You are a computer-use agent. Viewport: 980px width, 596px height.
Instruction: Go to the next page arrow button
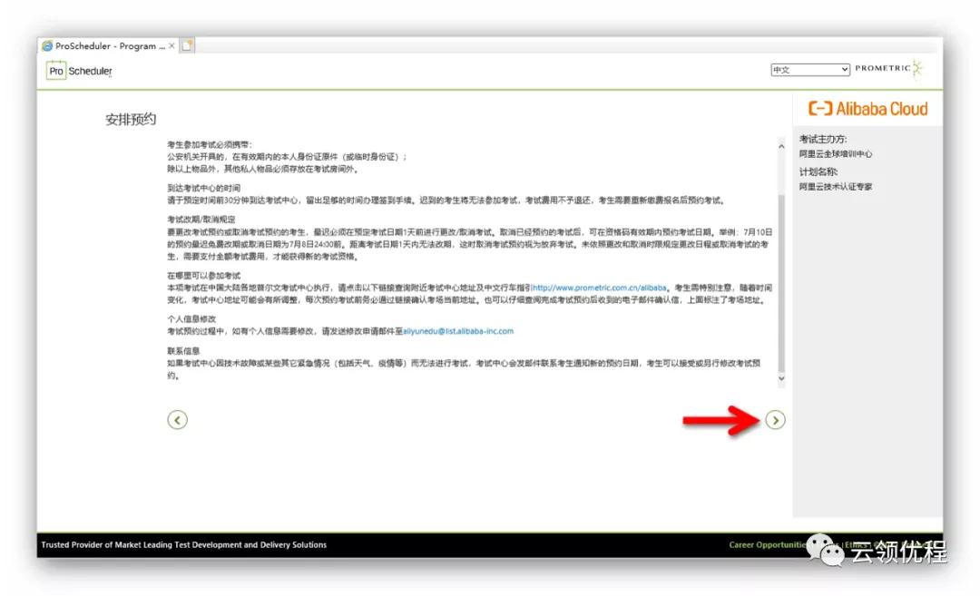[775, 420]
